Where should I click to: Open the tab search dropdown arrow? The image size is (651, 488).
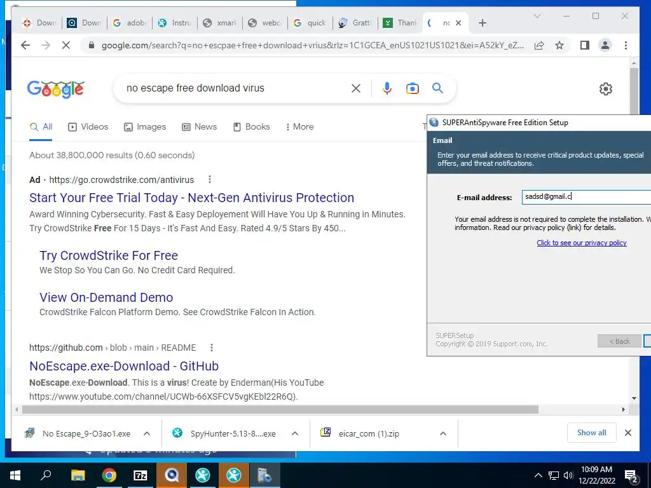[537, 16]
